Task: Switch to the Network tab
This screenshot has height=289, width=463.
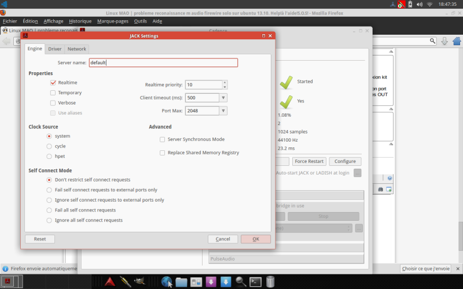Action: tap(77, 49)
